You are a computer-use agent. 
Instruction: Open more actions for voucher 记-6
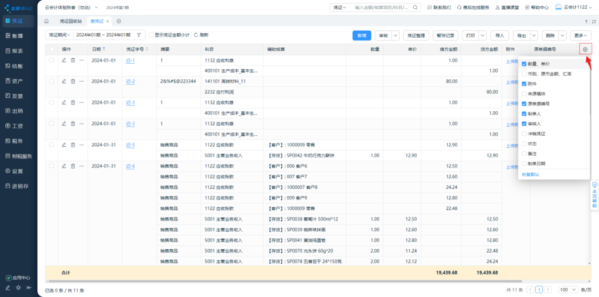point(82,166)
